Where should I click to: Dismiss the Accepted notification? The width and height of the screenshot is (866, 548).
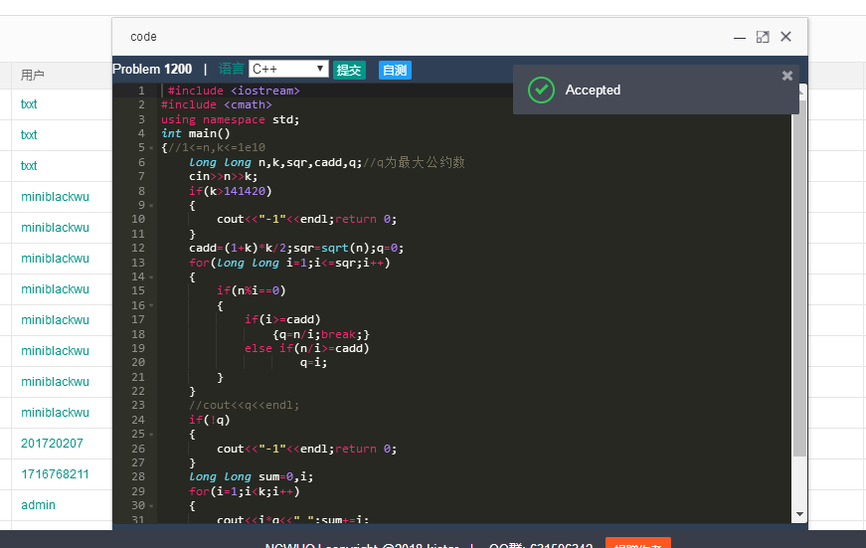tap(787, 76)
